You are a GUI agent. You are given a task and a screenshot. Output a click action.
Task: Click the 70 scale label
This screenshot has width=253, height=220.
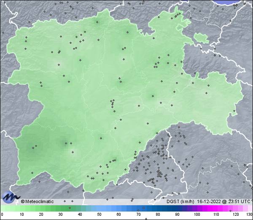138,215
